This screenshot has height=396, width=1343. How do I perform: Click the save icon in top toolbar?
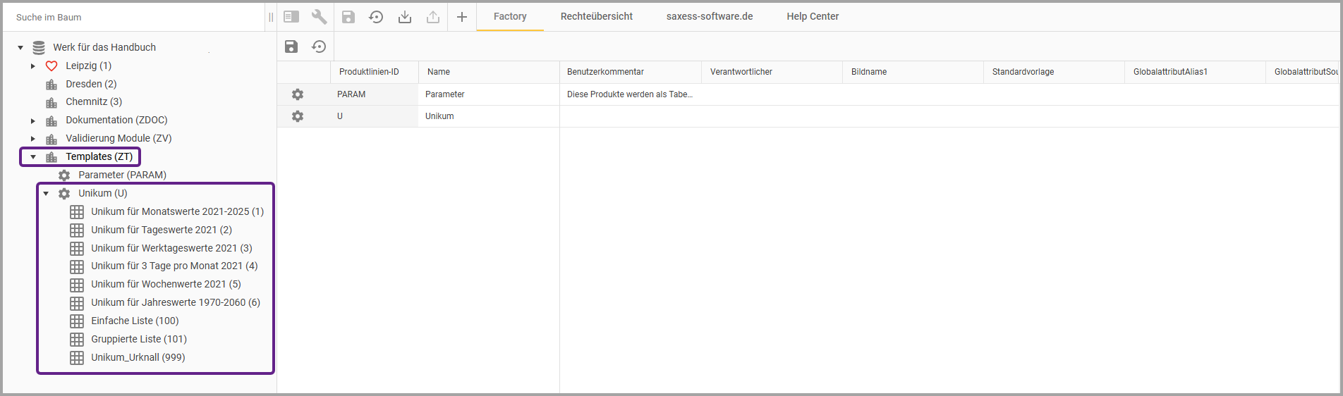(x=348, y=17)
